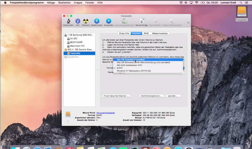Open the Apple menu
Image resolution: width=252 pixels, height=149 pixels.
pyautogui.click(x=5, y=3)
